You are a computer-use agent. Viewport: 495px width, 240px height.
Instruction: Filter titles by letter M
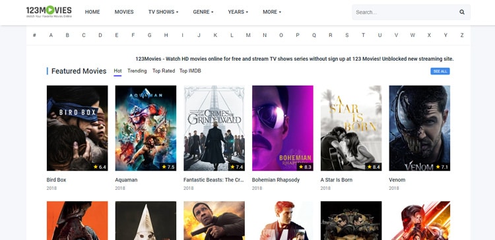(248, 35)
